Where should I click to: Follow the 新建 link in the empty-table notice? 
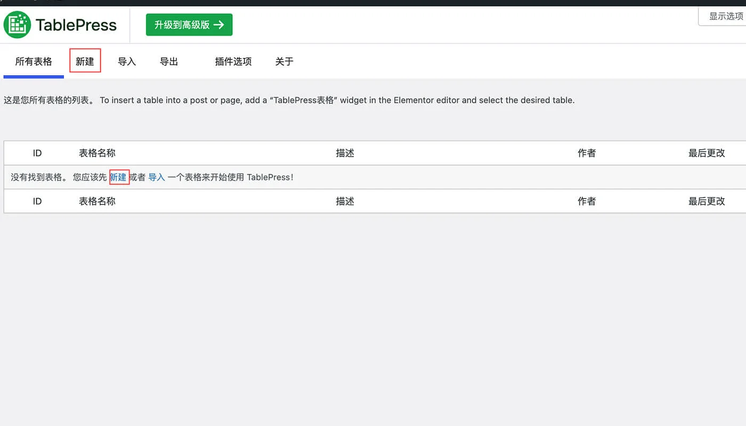[118, 177]
